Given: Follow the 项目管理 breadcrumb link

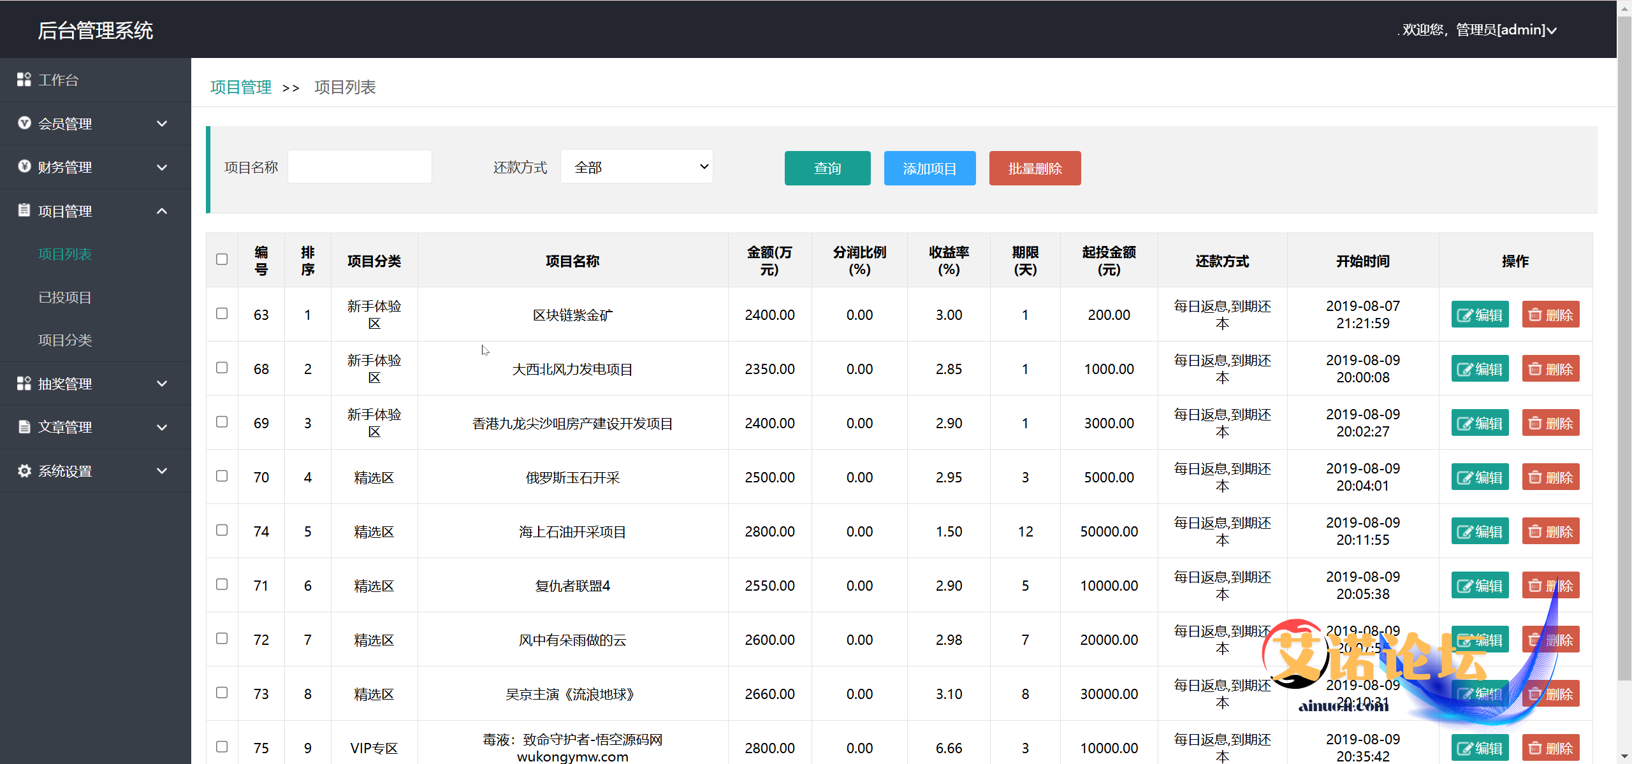Looking at the screenshot, I should (241, 87).
